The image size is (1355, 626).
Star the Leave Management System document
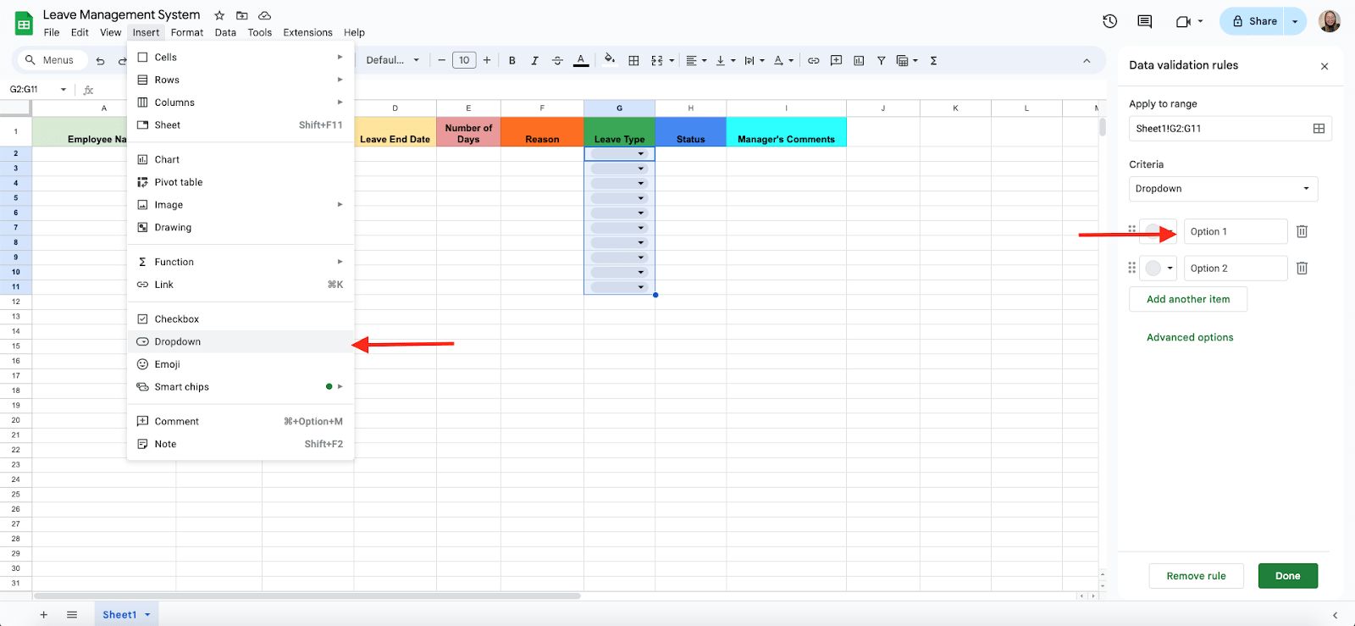[x=219, y=15]
